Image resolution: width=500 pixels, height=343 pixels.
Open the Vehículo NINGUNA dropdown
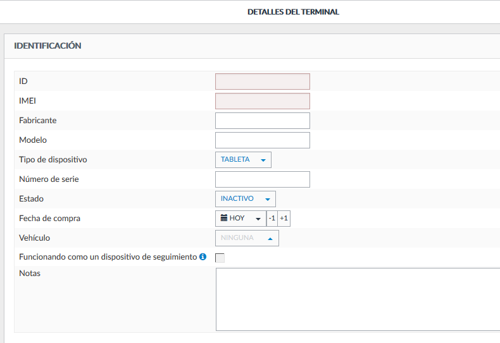[x=246, y=238]
